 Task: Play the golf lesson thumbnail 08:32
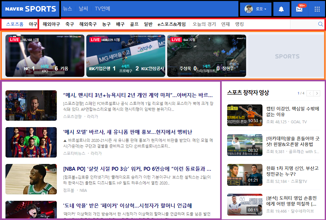245,145
